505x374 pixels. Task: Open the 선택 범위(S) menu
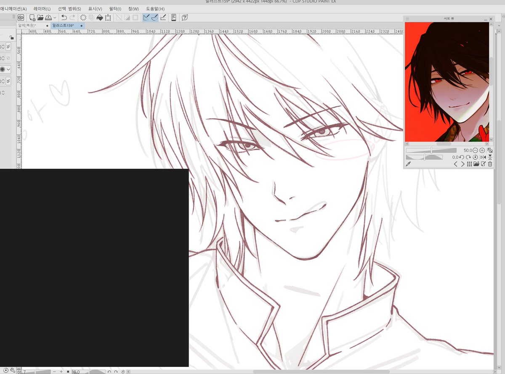pyautogui.click(x=69, y=9)
